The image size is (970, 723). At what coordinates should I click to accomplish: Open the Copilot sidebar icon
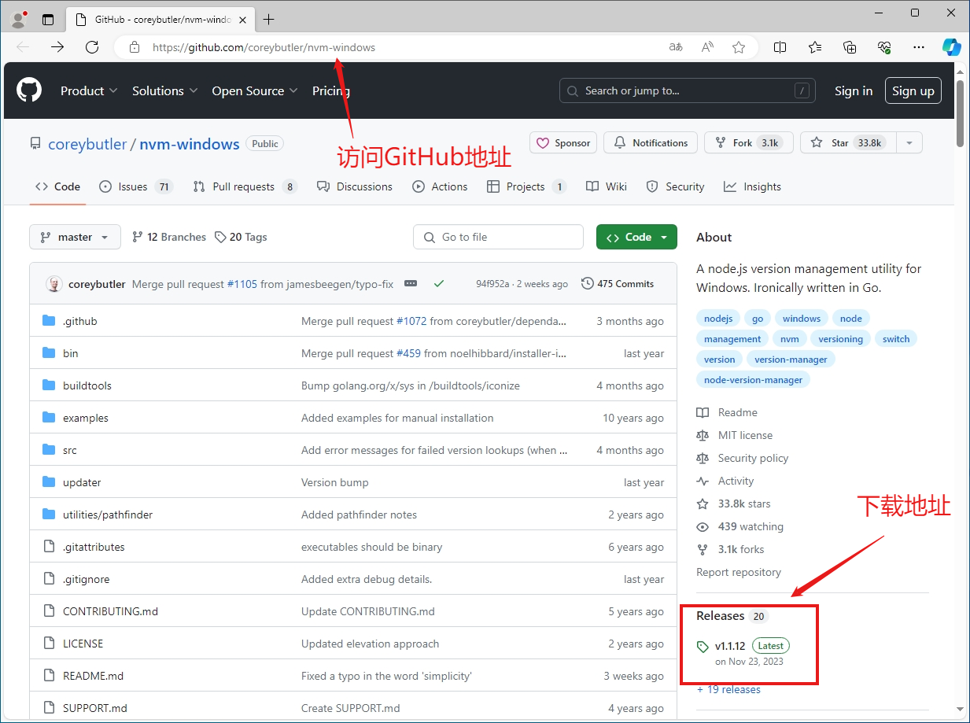click(952, 47)
